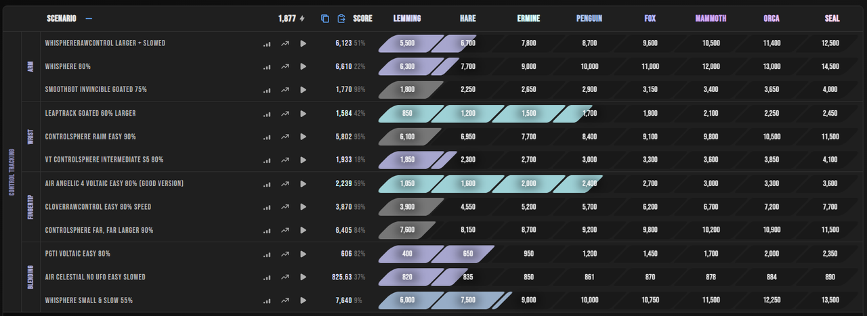
Task: Open the trend graph for Whisphere 80%
Action: tap(285, 66)
